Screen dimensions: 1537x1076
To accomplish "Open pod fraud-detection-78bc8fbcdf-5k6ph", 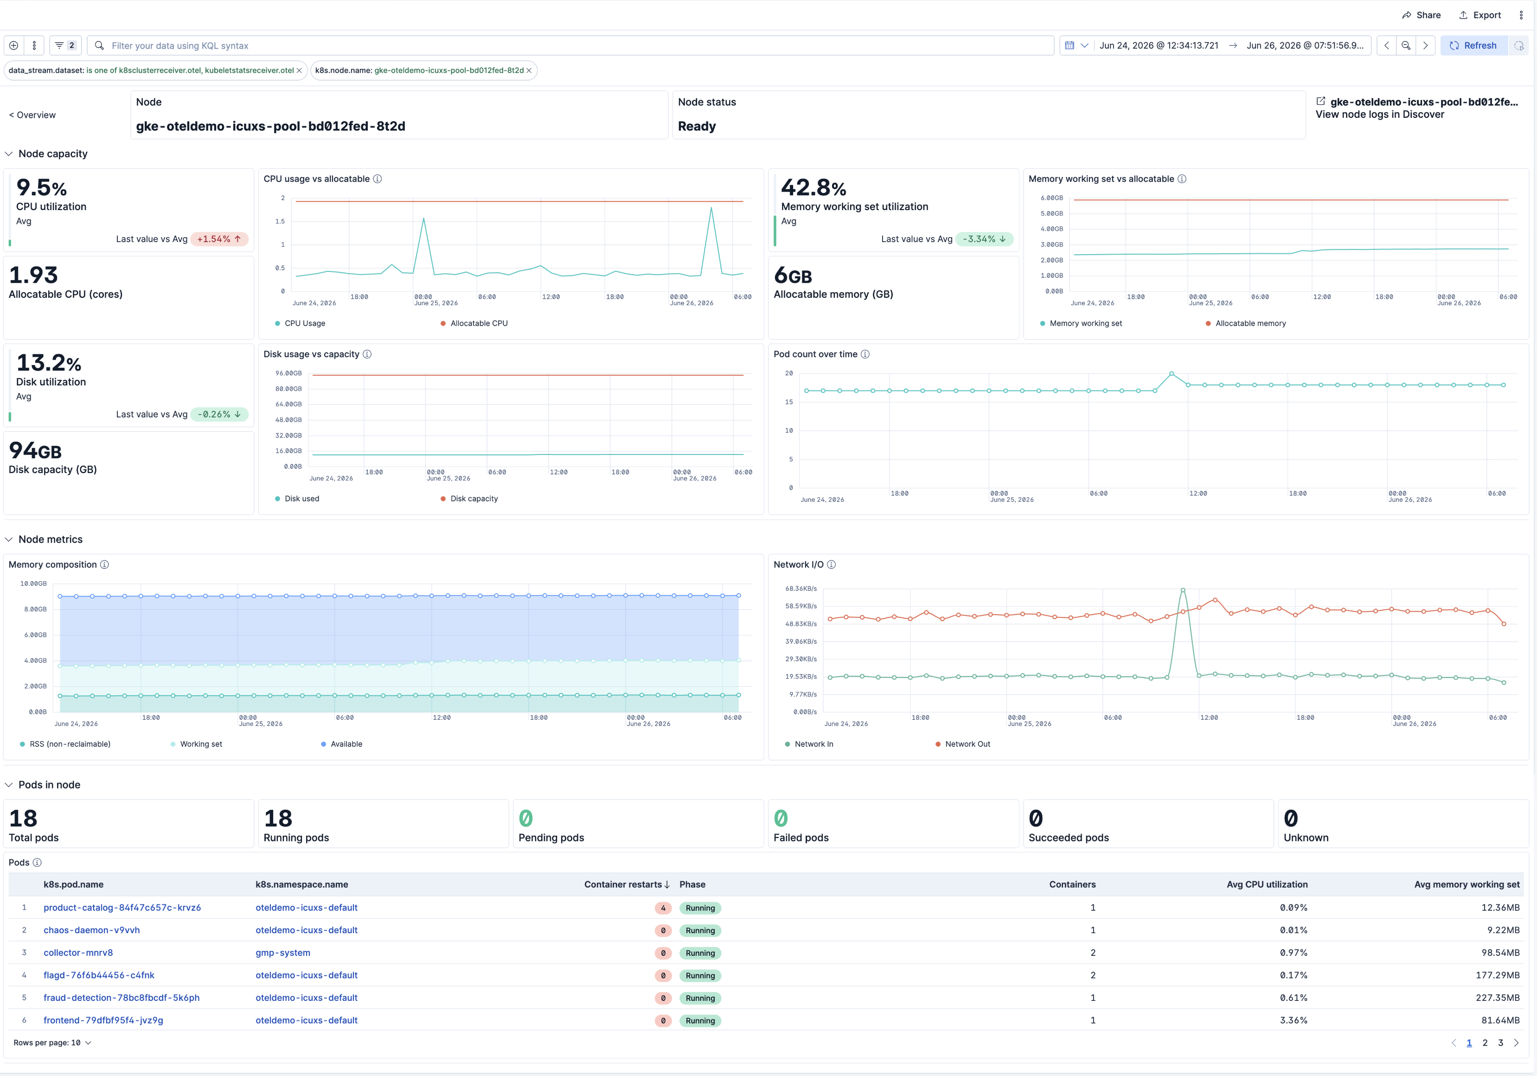I will (121, 998).
